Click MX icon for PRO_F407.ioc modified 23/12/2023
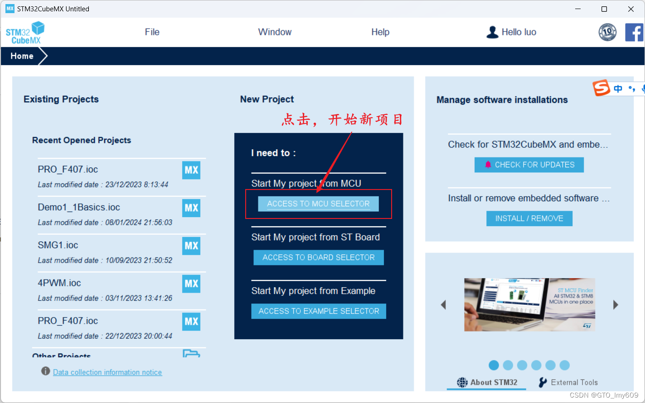This screenshot has width=645, height=403. pyautogui.click(x=191, y=170)
